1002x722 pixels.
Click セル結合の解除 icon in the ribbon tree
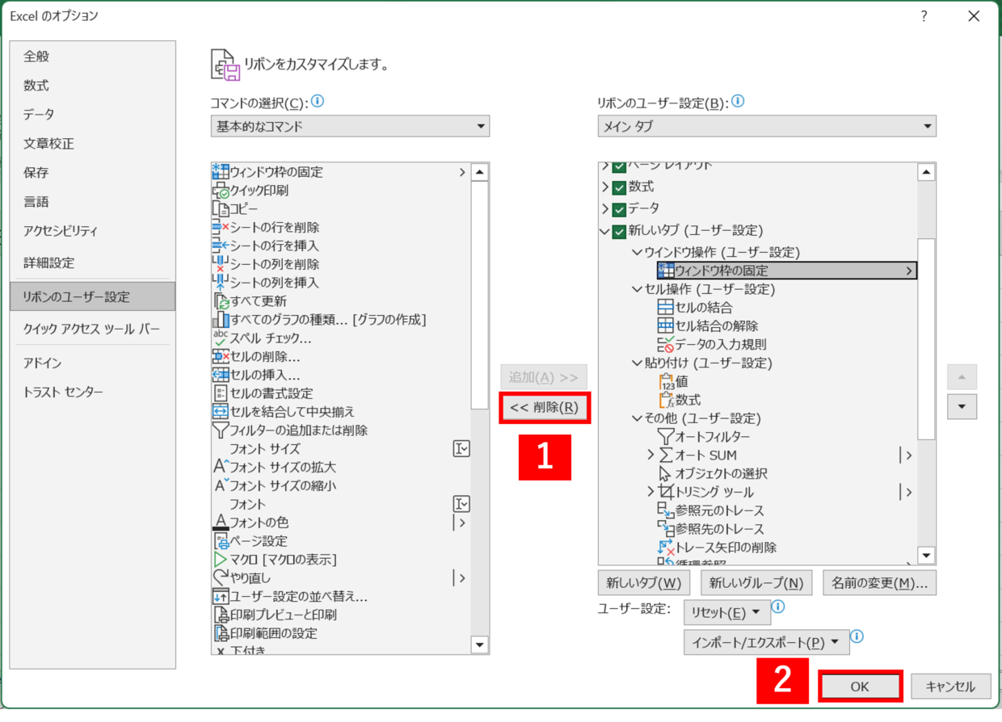666,326
